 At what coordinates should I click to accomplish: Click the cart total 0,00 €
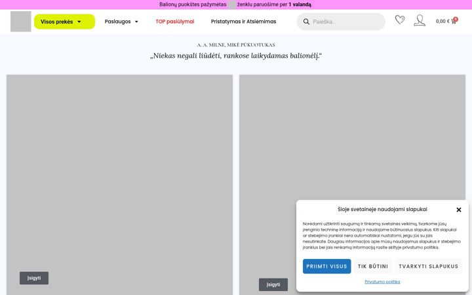click(x=442, y=21)
